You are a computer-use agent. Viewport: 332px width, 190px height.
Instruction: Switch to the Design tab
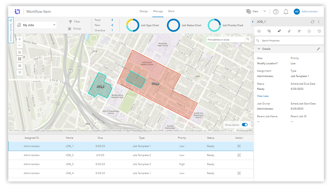coord(144,11)
